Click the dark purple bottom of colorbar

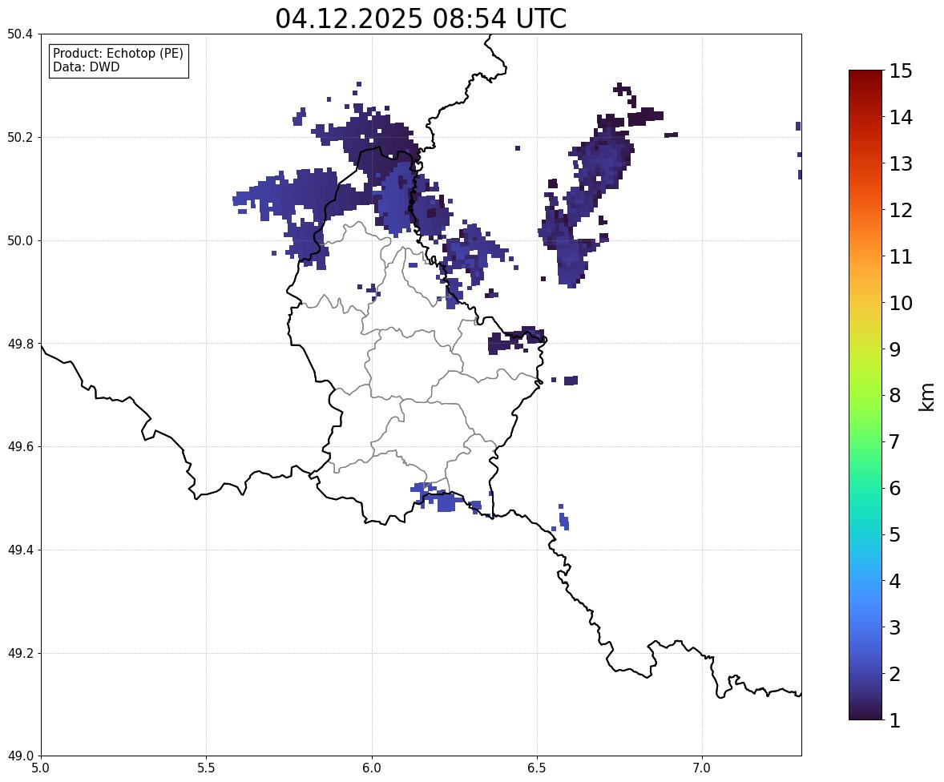tap(865, 714)
